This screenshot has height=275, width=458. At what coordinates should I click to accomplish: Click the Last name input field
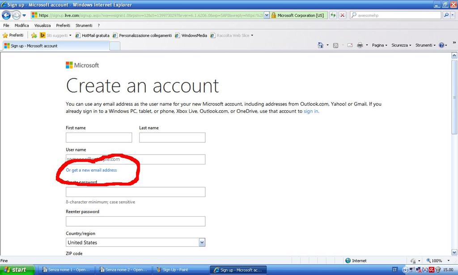point(172,137)
